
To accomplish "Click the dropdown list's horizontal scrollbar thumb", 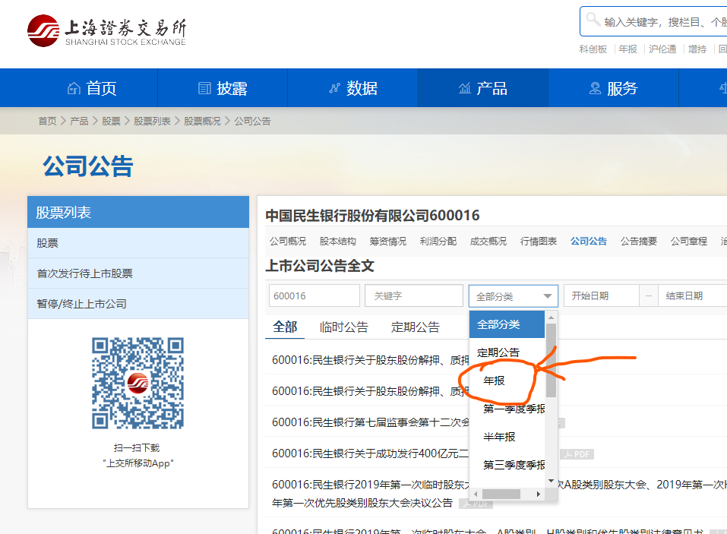I will pos(501,495).
